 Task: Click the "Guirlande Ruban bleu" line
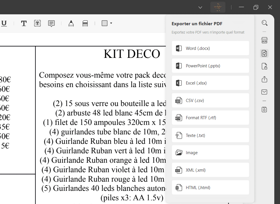pos(105,141)
